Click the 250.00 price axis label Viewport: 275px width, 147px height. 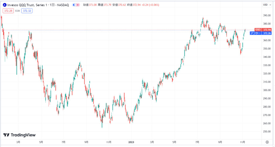pos(267,132)
